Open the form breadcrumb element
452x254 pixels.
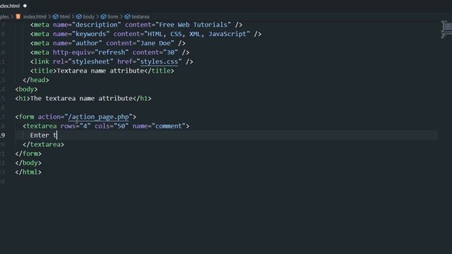(113, 17)
